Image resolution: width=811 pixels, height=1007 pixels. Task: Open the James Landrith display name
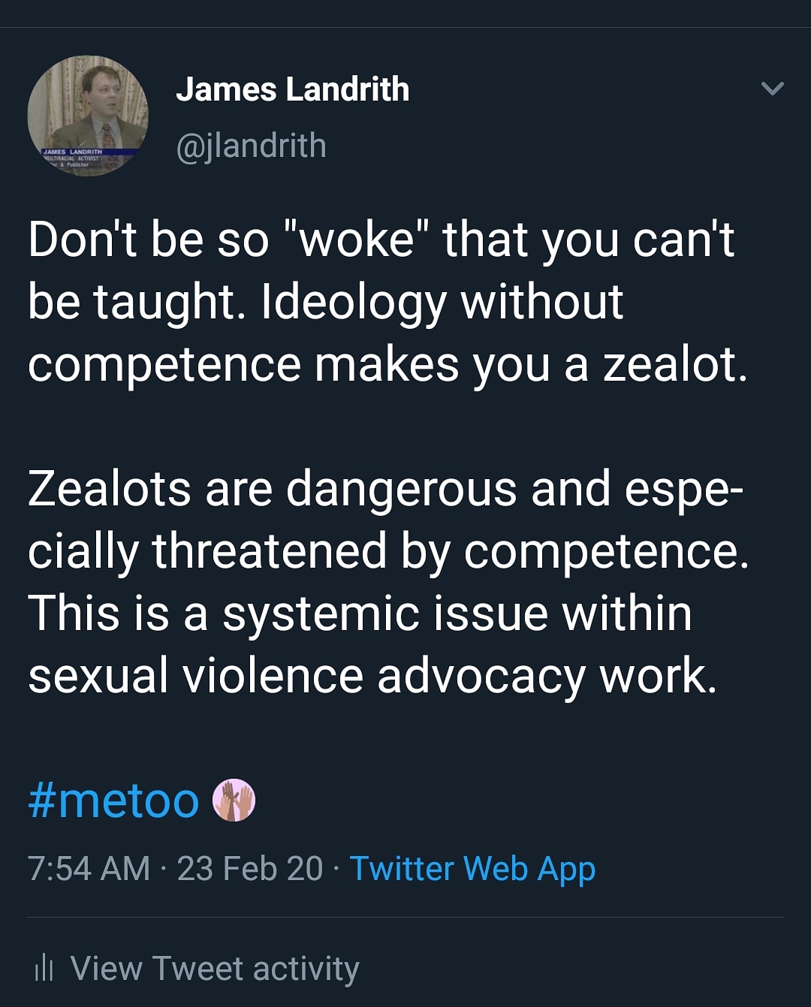(x=292, y=89)
